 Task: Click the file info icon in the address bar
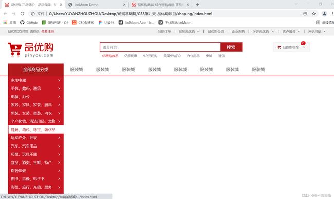(x=33, y=14)
